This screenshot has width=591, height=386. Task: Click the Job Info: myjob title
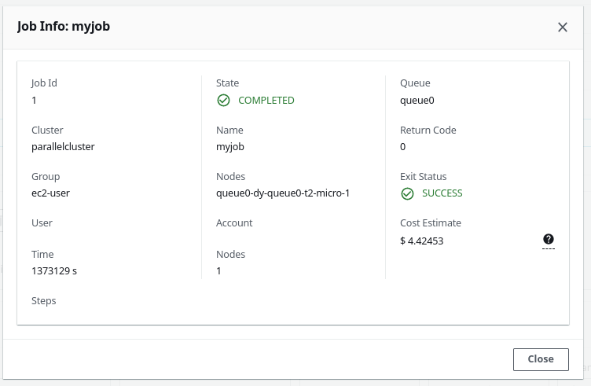click(x=64, y=27)
